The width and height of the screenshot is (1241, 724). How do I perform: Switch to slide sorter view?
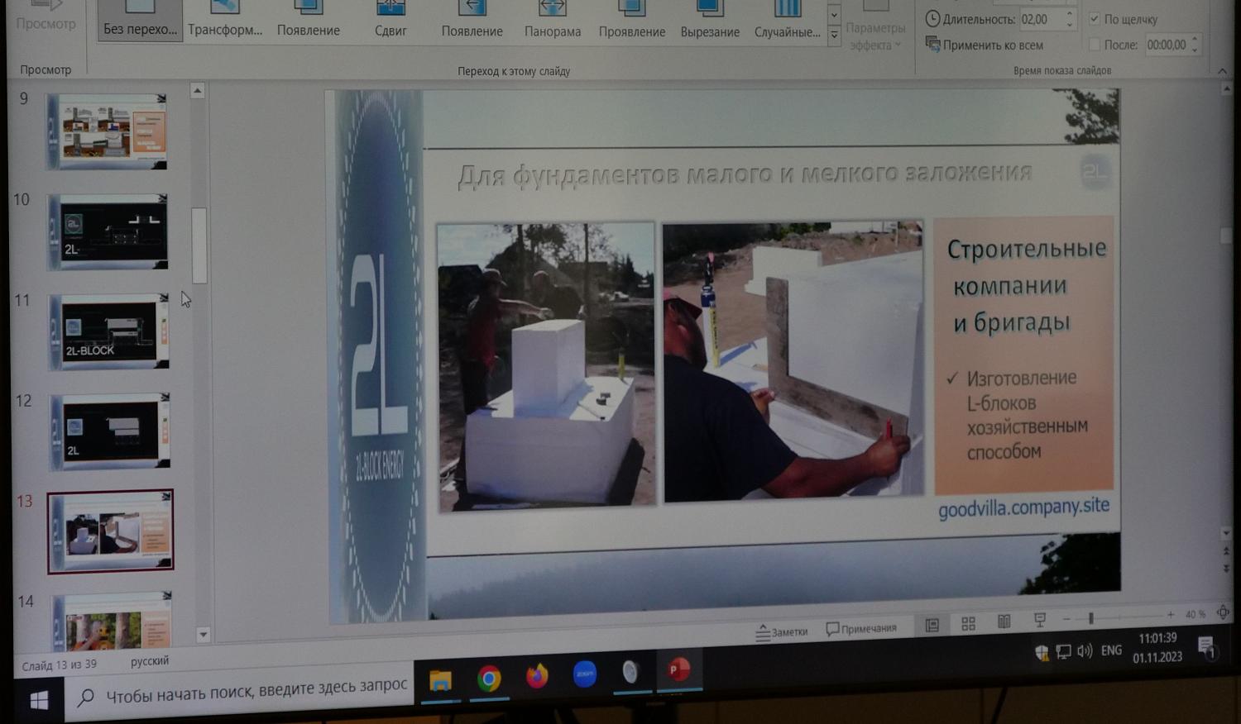click(968, 624)
